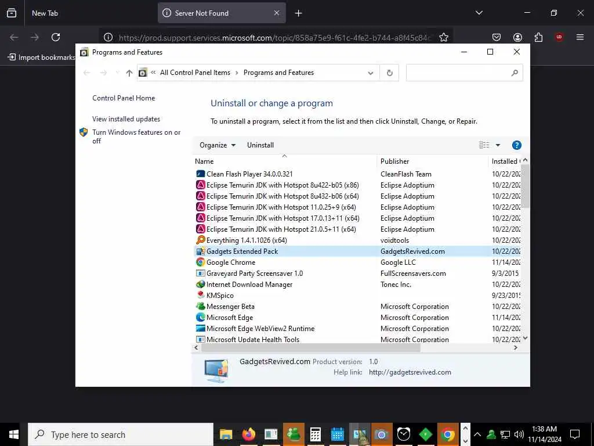
Task: Select Eclipse Temurin JDK 17.0.13+11 (x64) row
Action: click(358, 218)
